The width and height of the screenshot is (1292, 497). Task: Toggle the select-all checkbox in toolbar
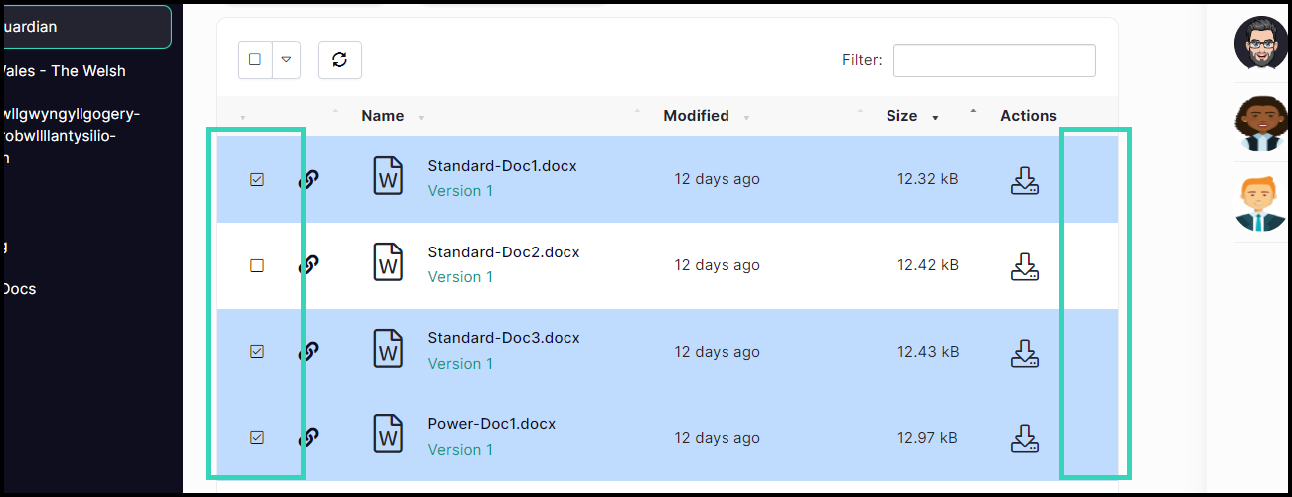coord(255,60)
